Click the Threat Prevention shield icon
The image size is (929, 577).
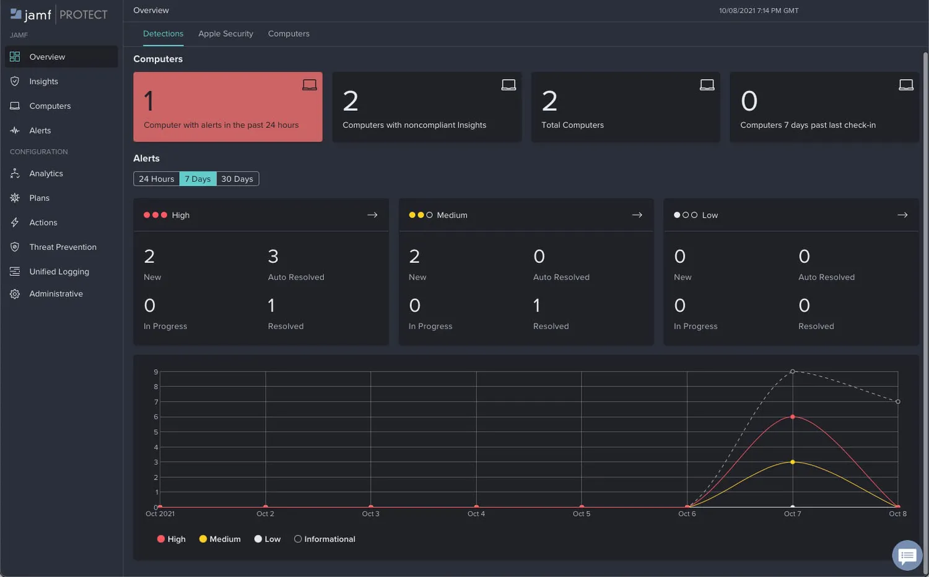coord(15,247)
